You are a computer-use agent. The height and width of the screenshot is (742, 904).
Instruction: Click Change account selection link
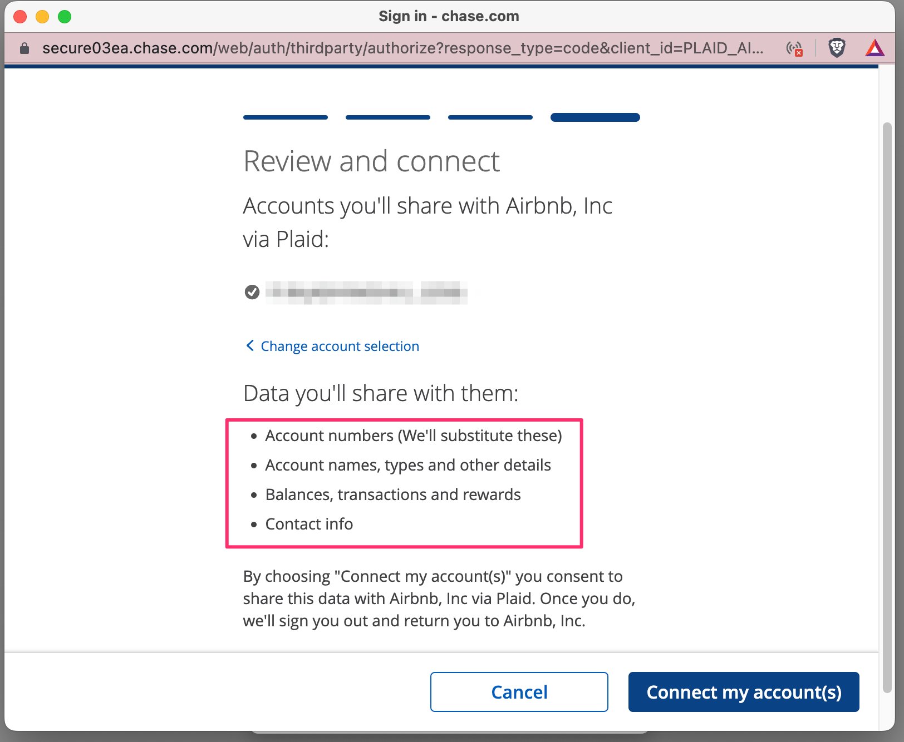point(340,346)
